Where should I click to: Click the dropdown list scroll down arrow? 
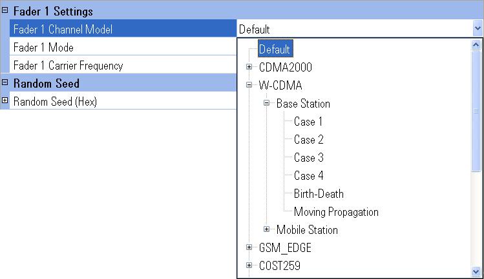coord(476,271)
